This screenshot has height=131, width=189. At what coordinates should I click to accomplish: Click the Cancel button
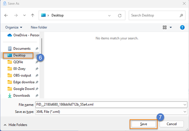click(172, 124)
